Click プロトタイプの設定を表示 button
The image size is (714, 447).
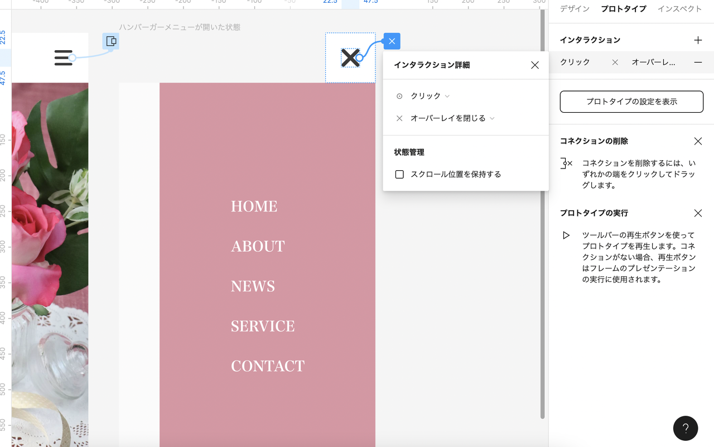(x=631, y=102)
